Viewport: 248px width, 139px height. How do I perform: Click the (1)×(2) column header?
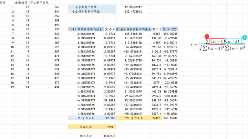point(170,29)
